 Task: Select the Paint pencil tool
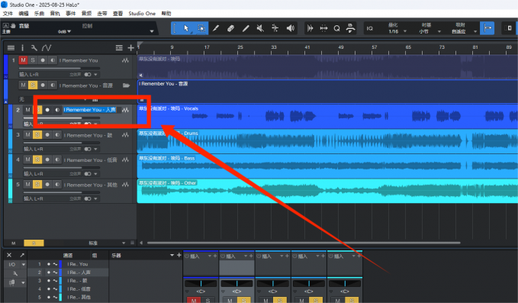coord(246,28)
